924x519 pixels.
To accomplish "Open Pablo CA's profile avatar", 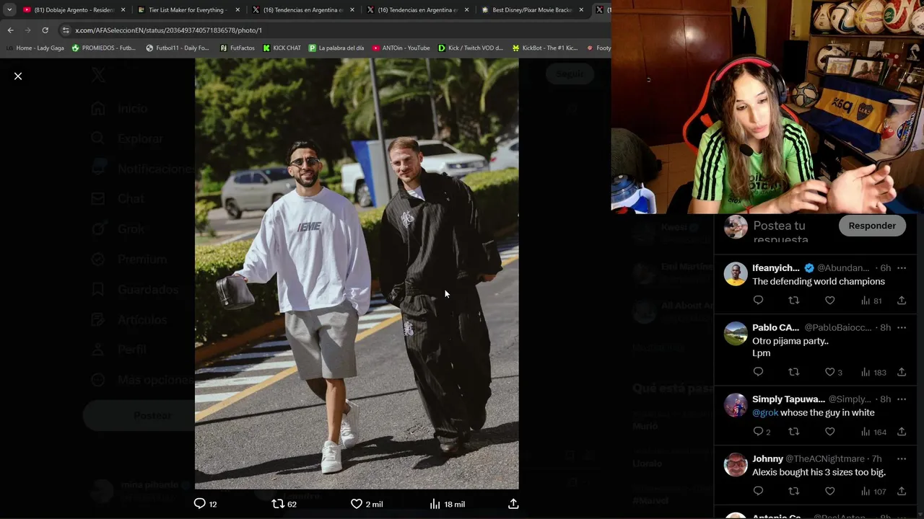I will click(x=736, y=333).
